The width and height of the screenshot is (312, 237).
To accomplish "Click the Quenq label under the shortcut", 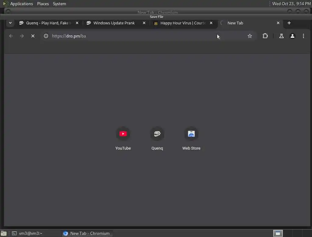I will click(x=157, y=148).
